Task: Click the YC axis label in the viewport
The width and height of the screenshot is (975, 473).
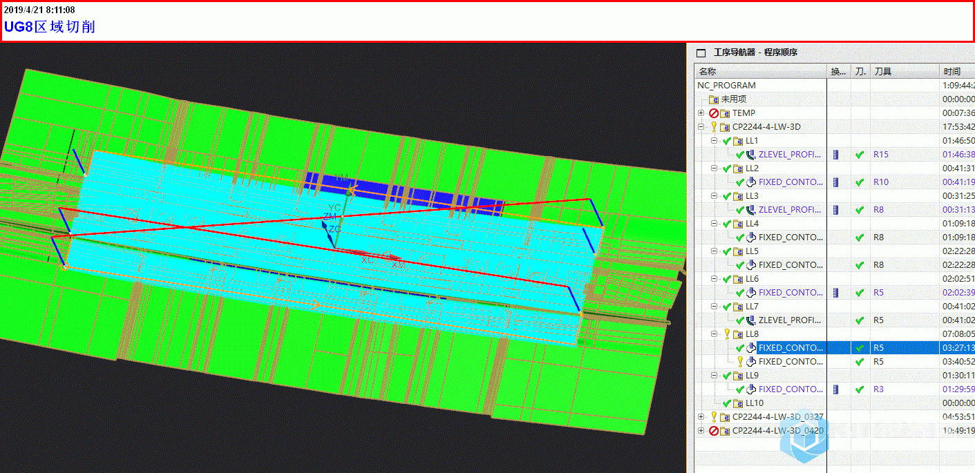Action: click(334, 208)
